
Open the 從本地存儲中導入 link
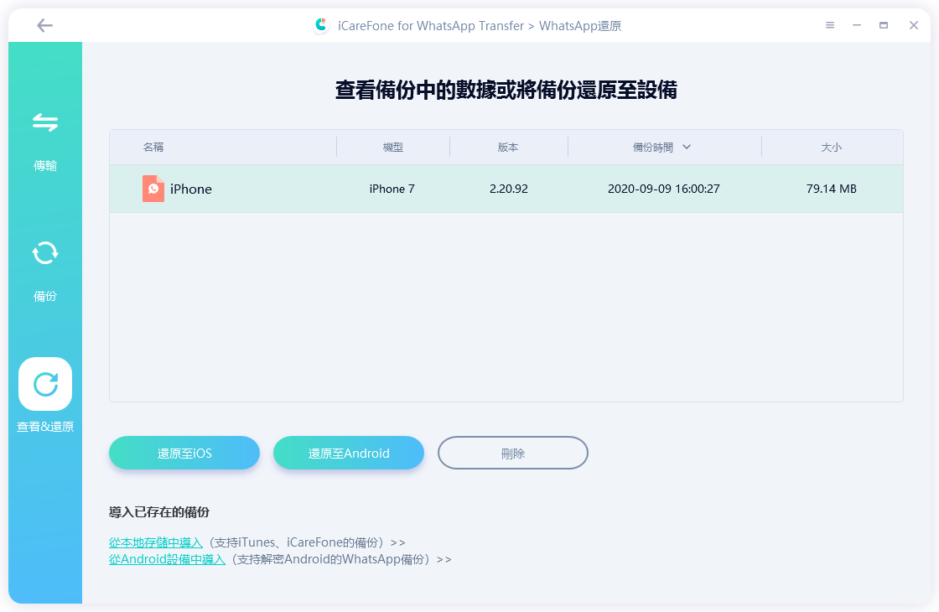pyautogui.click(x=156, y=542)
